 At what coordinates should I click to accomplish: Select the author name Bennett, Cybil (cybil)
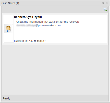coord(28,17)
